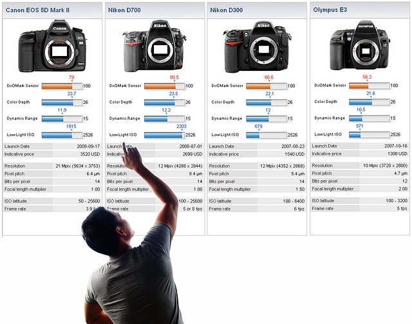
Task: Click the Nikon D700 DxOMark Sensor orange bar
Action: tap(165, 86)
